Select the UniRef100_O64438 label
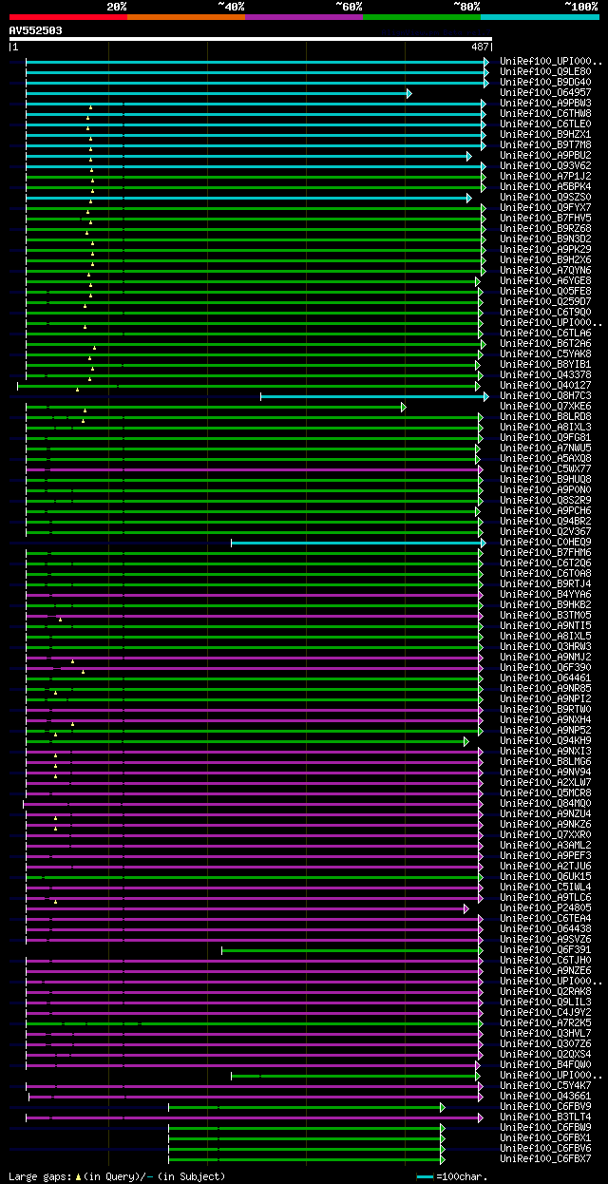This screenshot has height=1184, width=608. pyautogui.click(x=545, y=928)
